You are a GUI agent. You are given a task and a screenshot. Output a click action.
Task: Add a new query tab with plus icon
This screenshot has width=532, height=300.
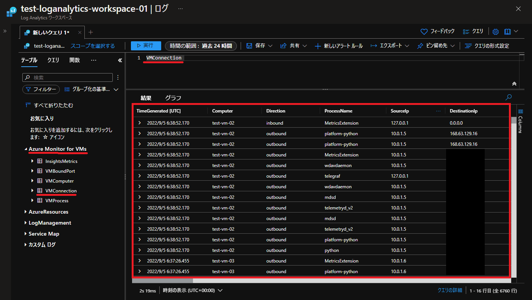click(91, 32)
